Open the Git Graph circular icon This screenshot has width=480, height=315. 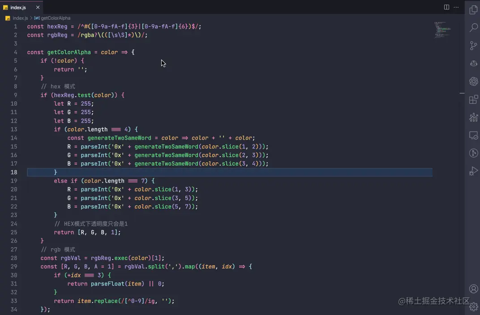pos(474,153)
